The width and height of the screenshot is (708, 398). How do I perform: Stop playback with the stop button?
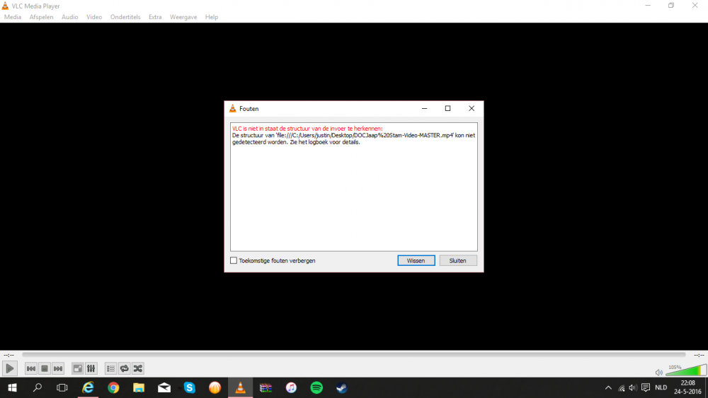pyautogui.click(x=45, y=368)
